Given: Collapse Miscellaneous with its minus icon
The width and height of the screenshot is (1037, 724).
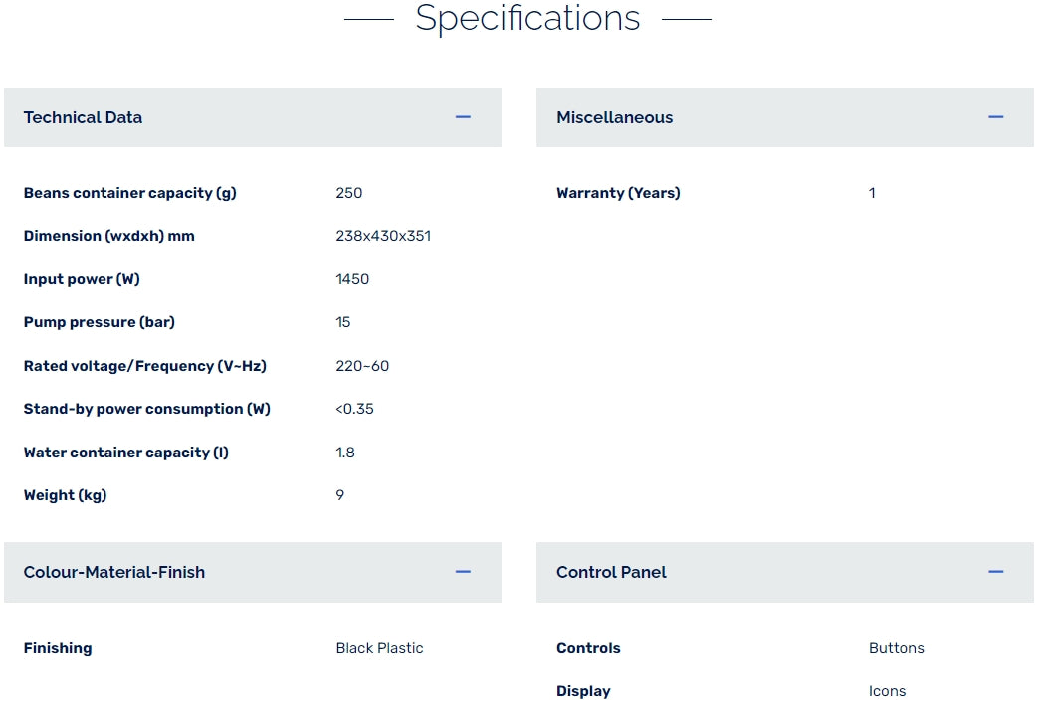Looking at the screenshot, I should point(995,117).
